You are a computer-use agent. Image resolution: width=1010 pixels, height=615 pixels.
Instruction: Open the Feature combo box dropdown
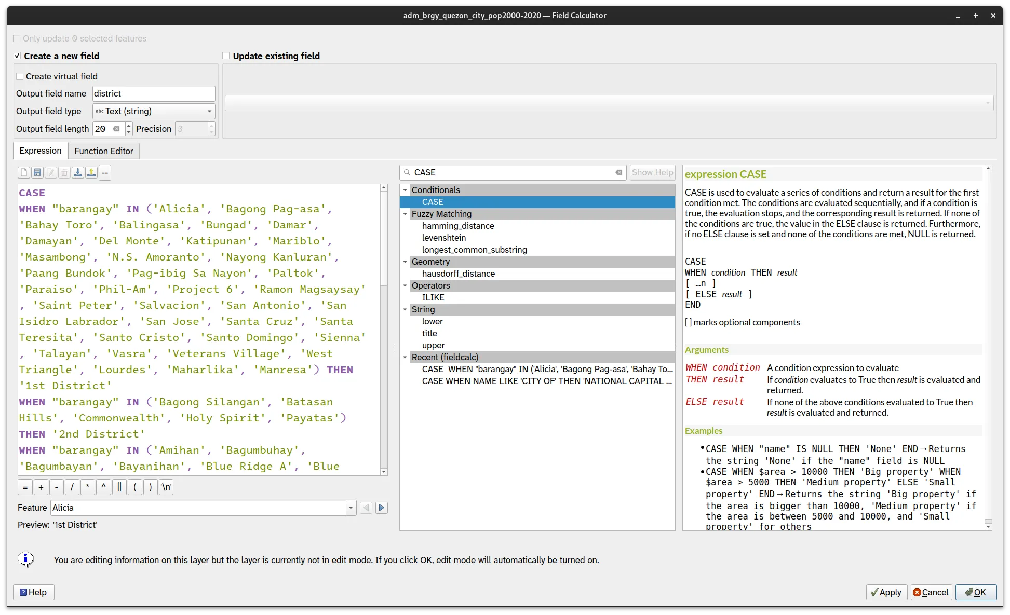coord(351,508)
